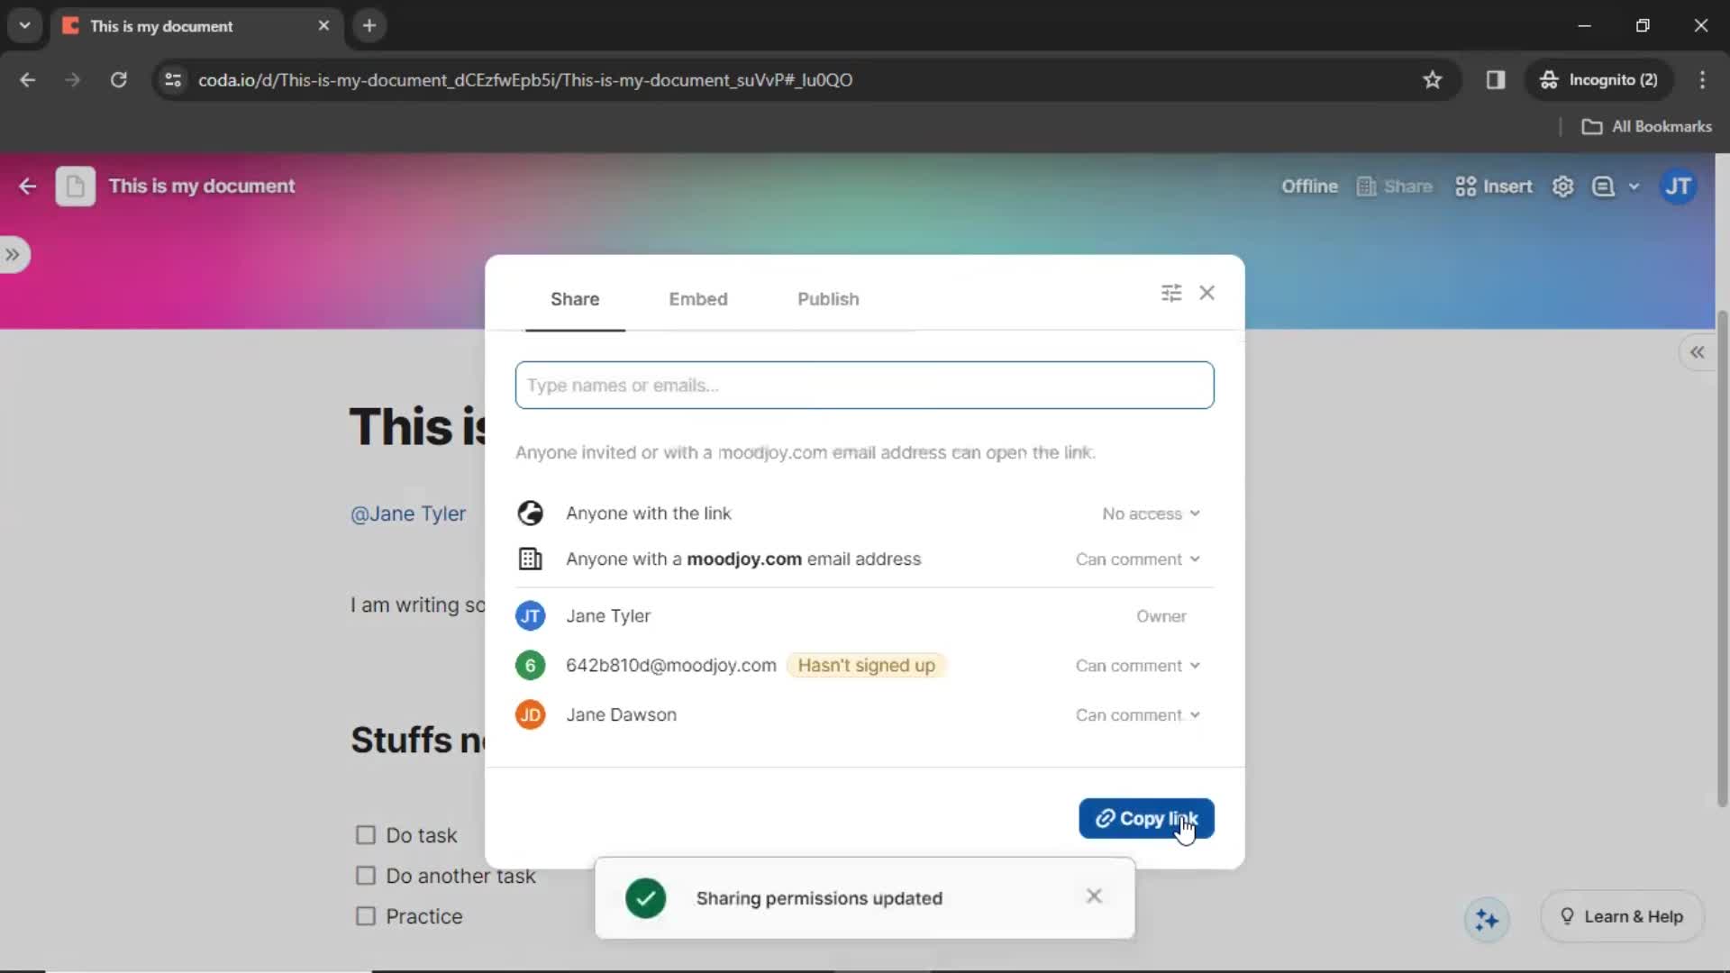
Task: Open Chrome three-dot menu
Action: (x=1702, y=80)
